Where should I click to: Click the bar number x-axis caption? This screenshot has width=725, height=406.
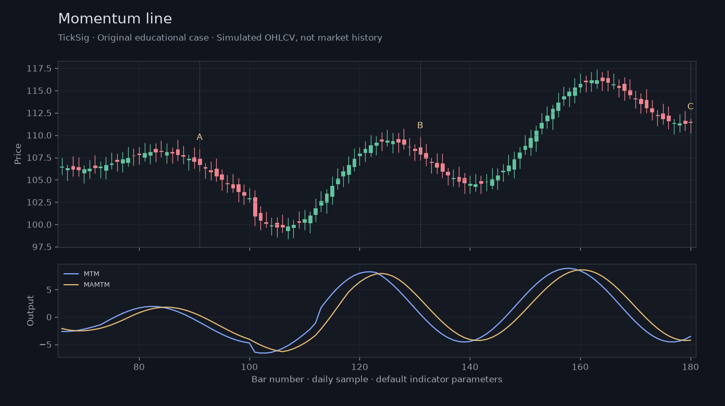click(x=377, y=379)
